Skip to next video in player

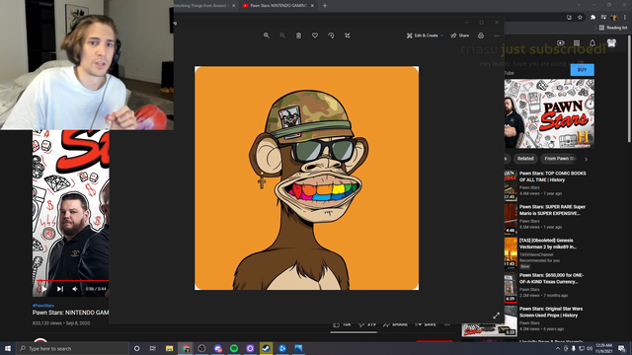tap(60, 289)
